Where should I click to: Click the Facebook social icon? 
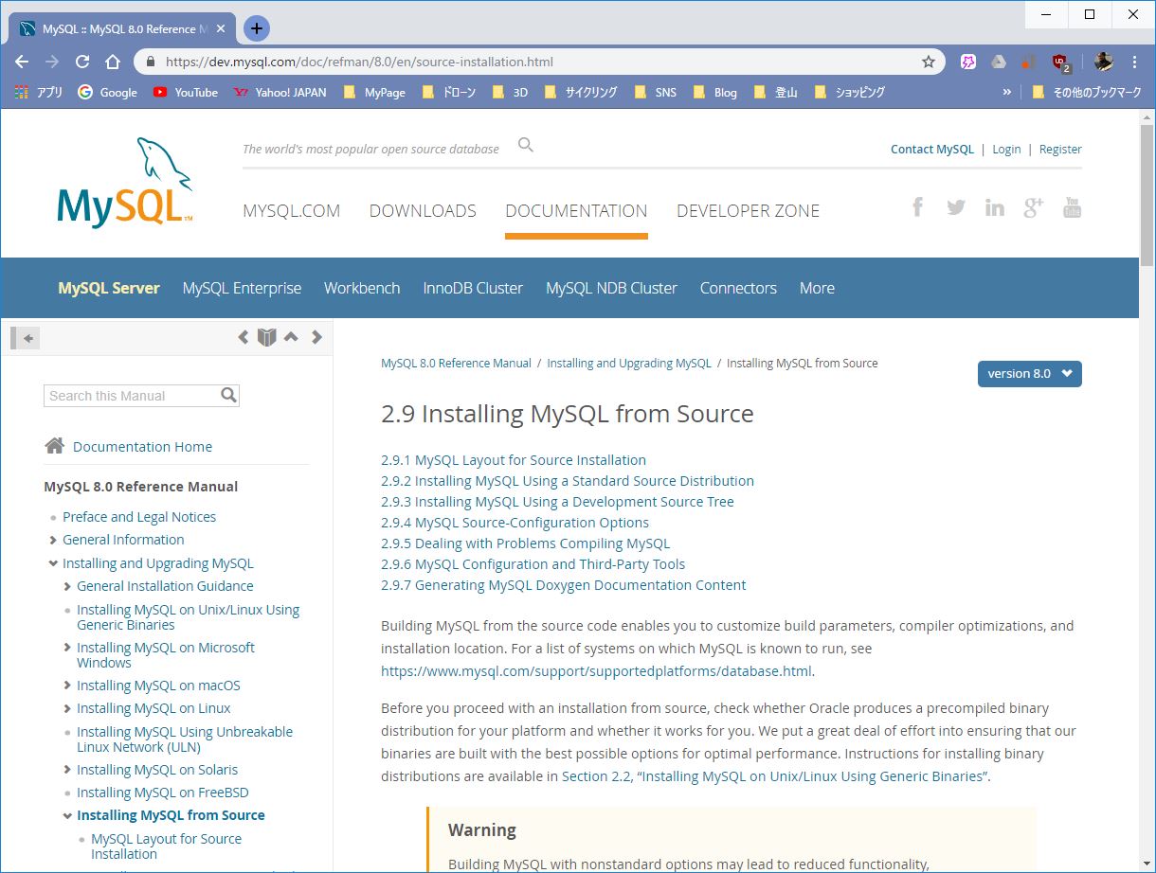pyautogui.click(x=917, y=207)
